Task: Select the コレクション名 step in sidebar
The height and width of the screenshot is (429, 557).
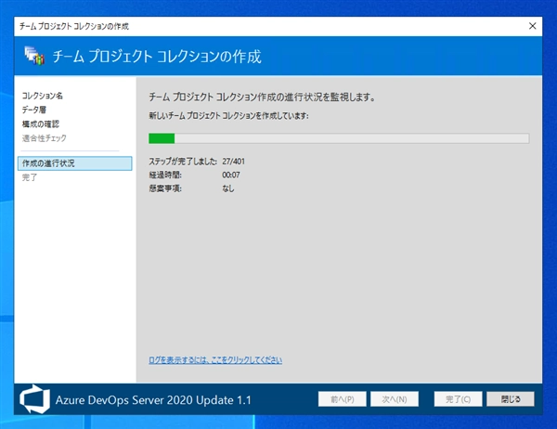Action: click(43, 96)
